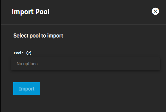Viewport: 166px width, 112px height.
Task: Submit the form using Import
Action: [26, 89]
